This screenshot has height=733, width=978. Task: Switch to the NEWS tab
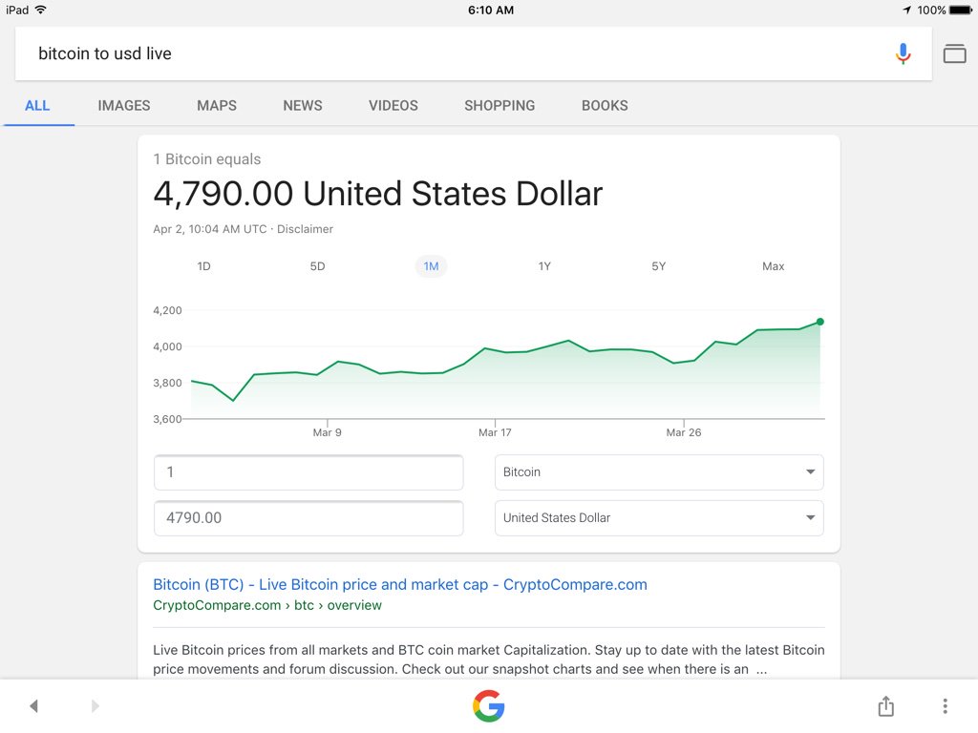tap(303, 105)
